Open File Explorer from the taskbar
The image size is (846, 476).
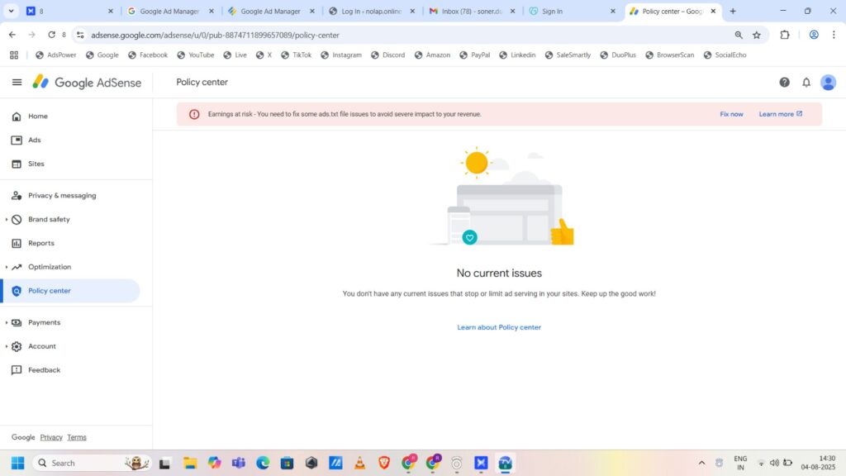[x=189, y=463]
